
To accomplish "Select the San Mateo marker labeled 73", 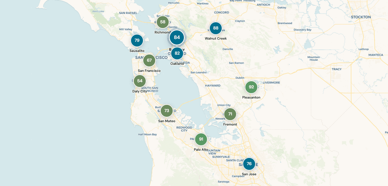I will [166, 110].
